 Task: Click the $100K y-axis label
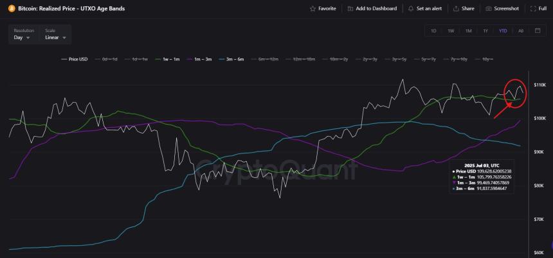tap(540, 118)
